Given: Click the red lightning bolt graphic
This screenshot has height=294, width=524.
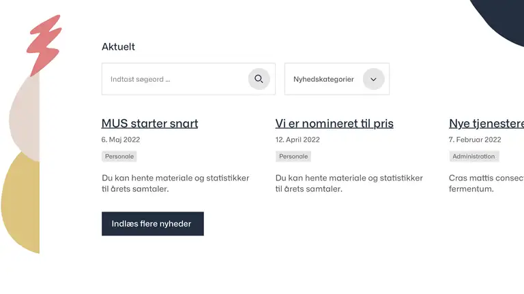Looking at the screenshot, I should pos(44,45).
